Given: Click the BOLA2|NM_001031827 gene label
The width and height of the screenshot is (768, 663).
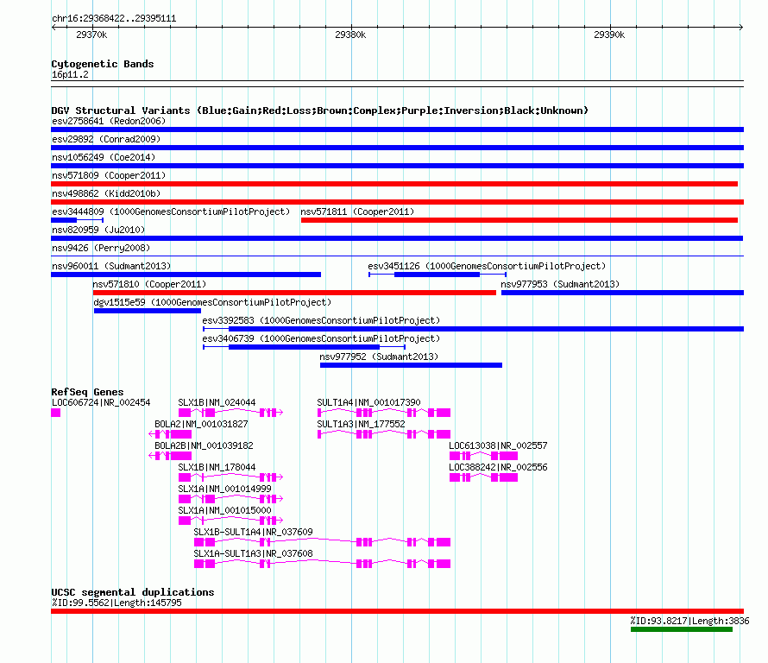Looking at the screenshot, I should coord(201,425).
